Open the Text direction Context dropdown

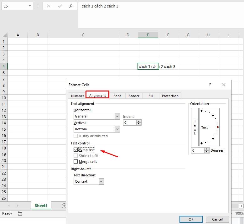(x=101, y=181)
